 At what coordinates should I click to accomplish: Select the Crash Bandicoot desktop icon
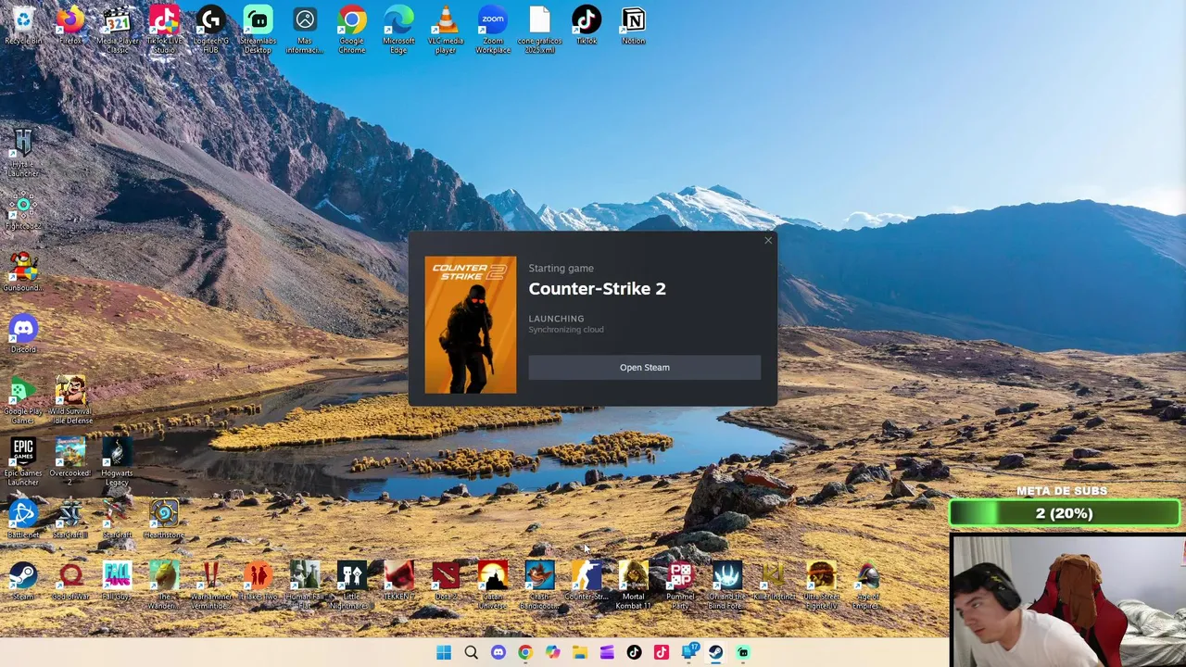point(539,585)
